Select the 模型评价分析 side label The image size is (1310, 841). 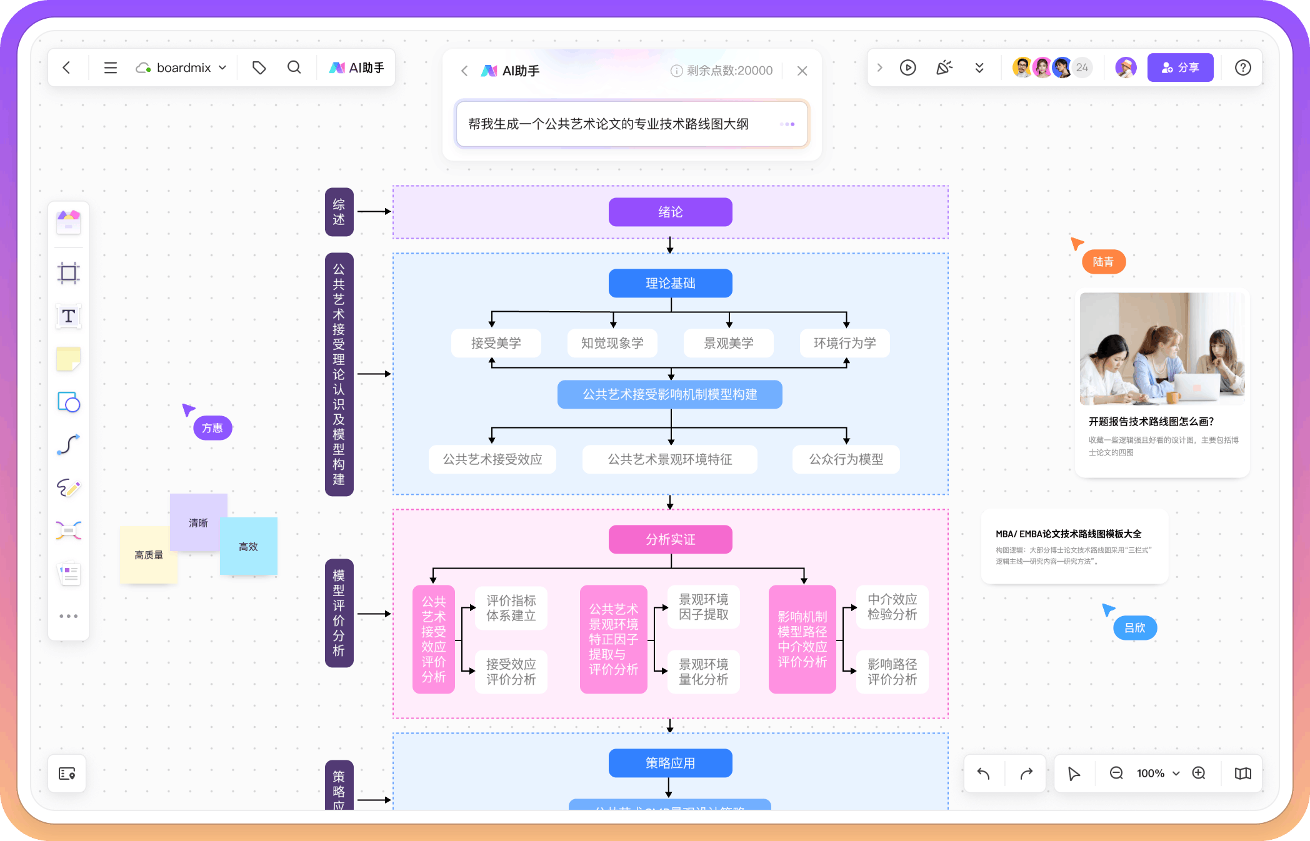click(339, 613)
